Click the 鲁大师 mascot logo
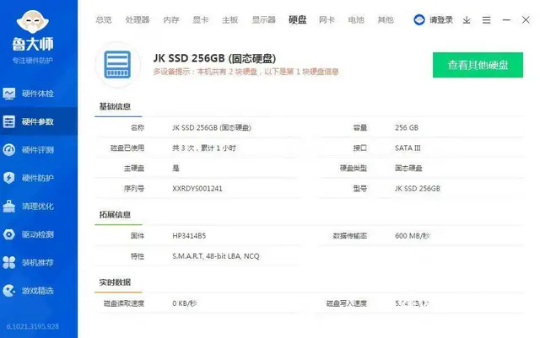Image resolution: width=540 pixels, height=338 pixels. [x=33, y=21]
